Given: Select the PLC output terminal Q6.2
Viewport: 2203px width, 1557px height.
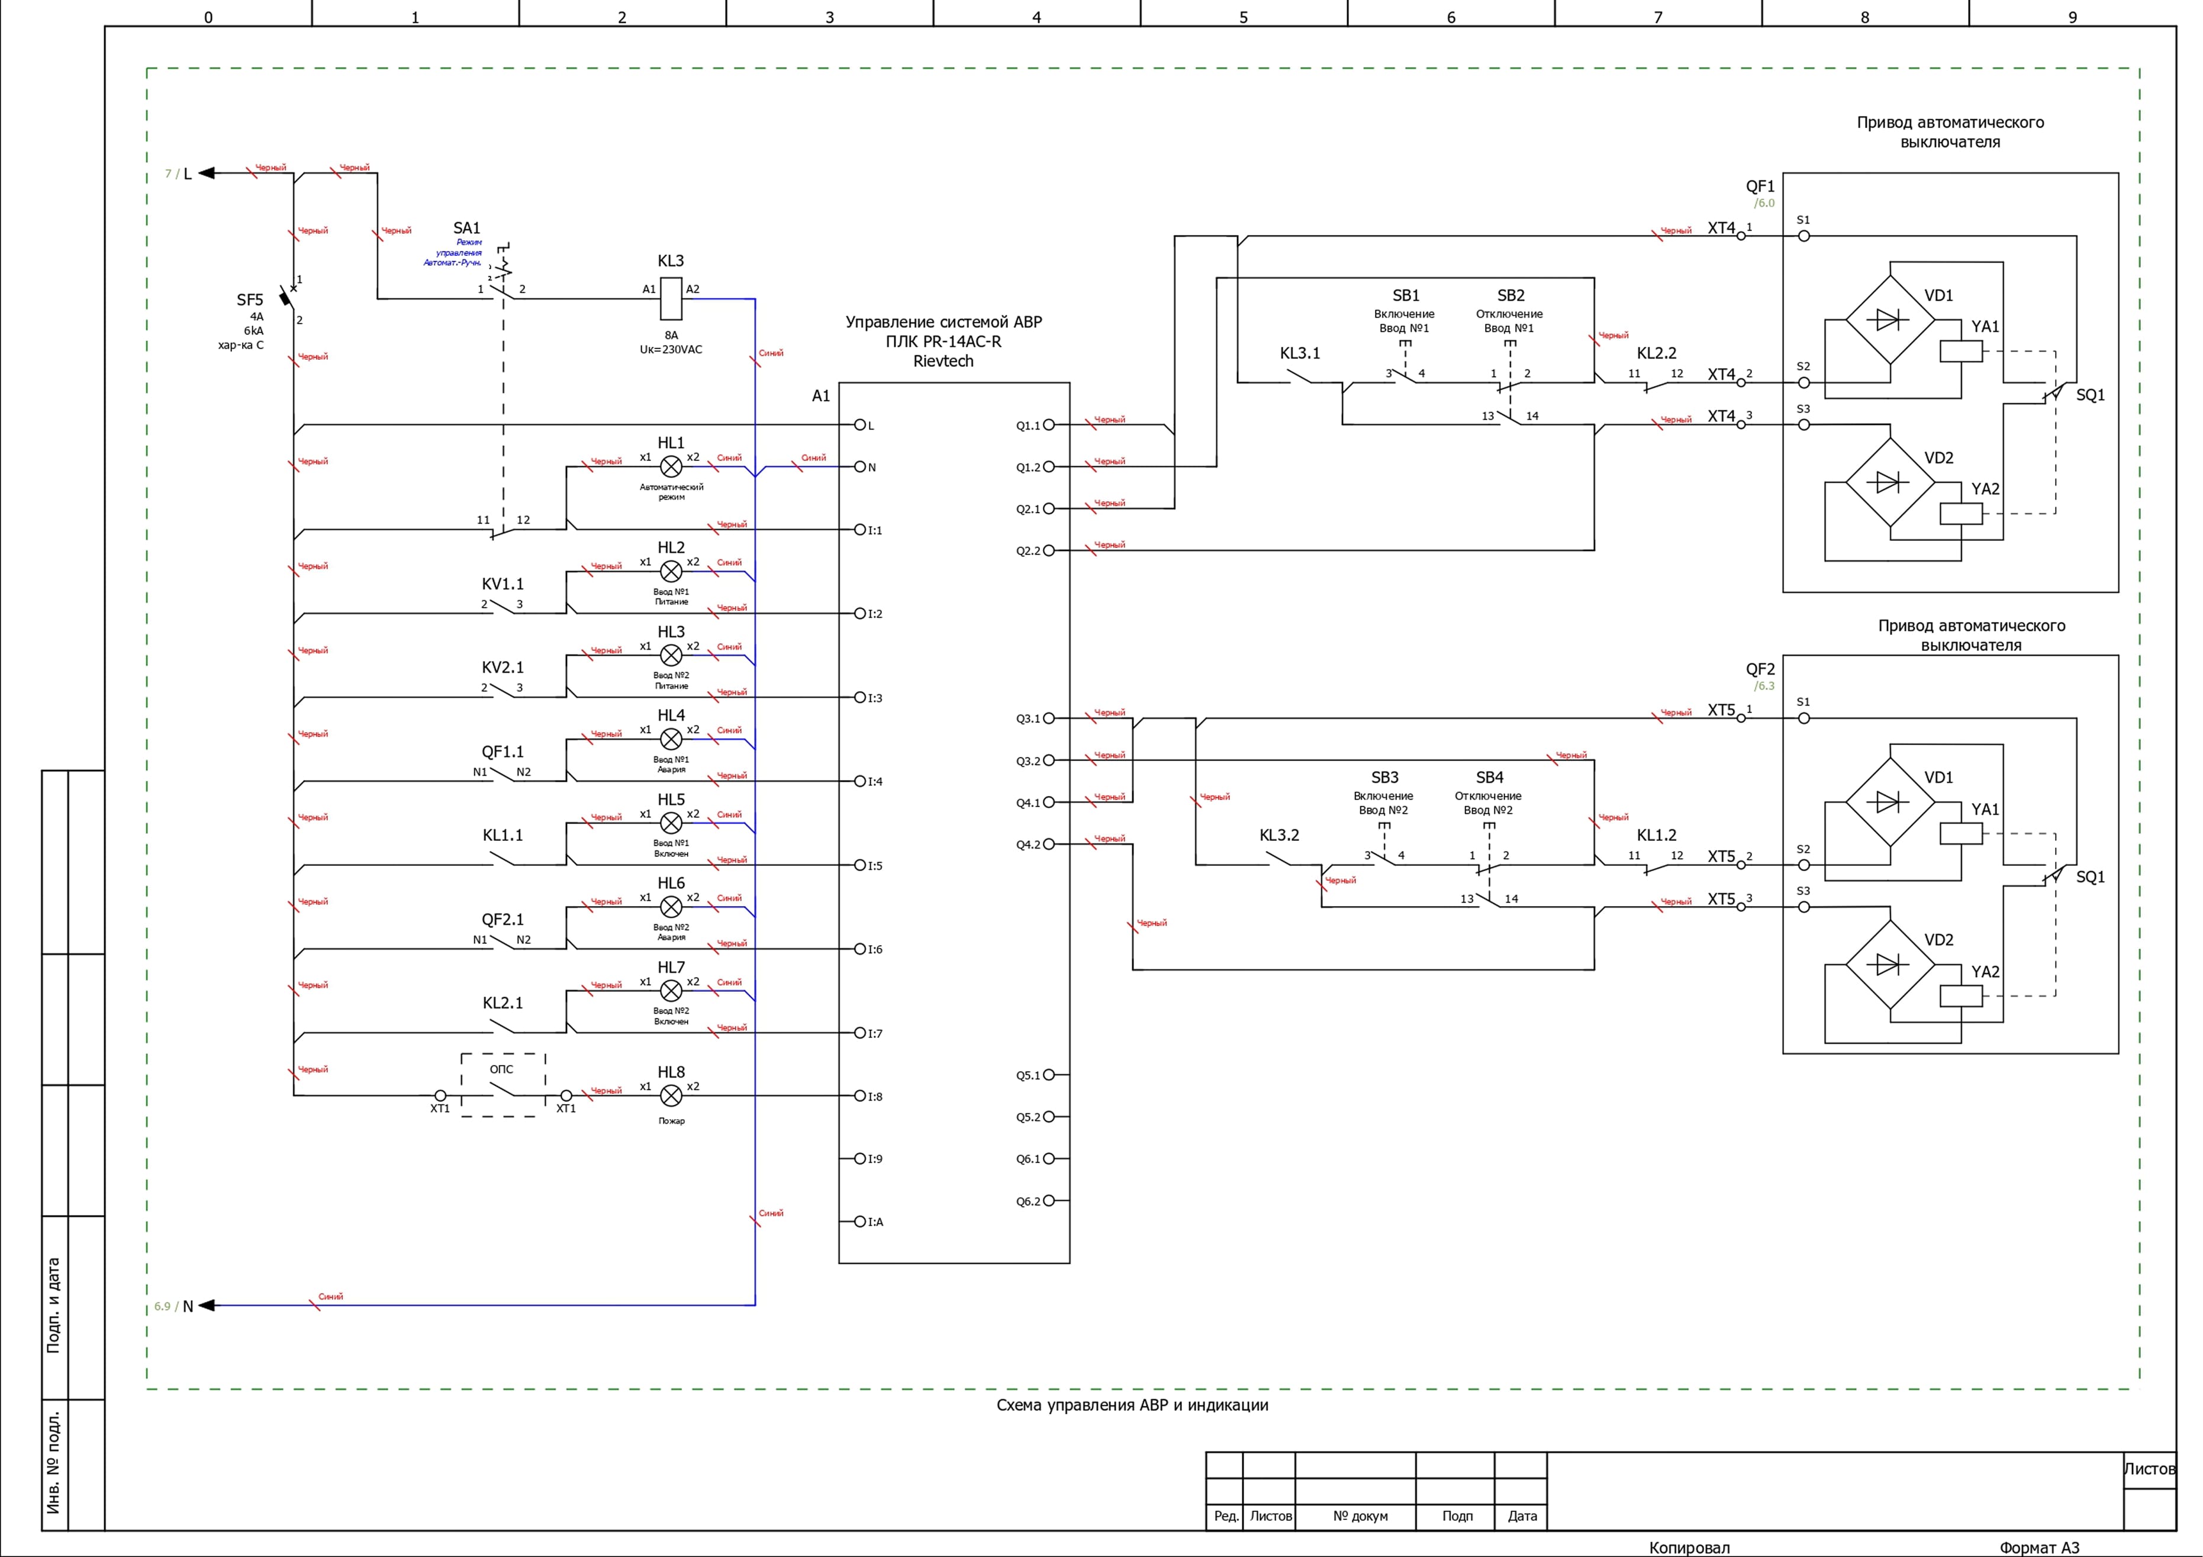Looking at the screenshot, I should (1049, 1200).
